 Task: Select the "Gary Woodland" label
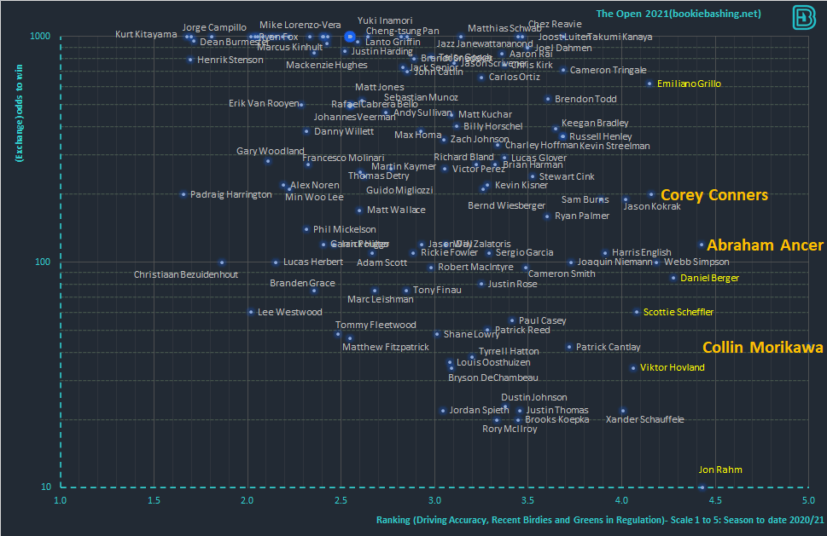[270, 151]
